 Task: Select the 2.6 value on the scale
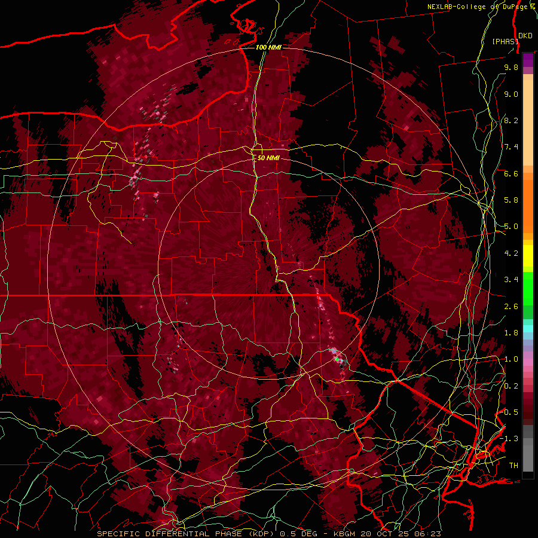tap(511, 306)
